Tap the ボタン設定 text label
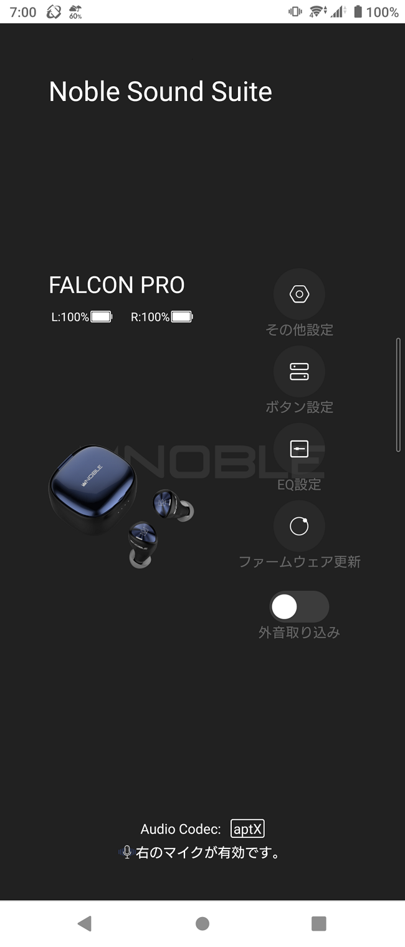The image size is (405, 947). coord(300,407)
